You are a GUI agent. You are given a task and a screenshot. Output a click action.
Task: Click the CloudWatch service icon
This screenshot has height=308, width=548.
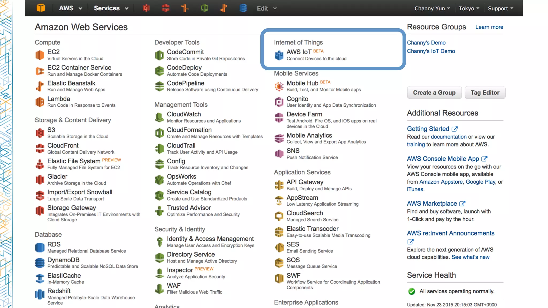[159, 117]
